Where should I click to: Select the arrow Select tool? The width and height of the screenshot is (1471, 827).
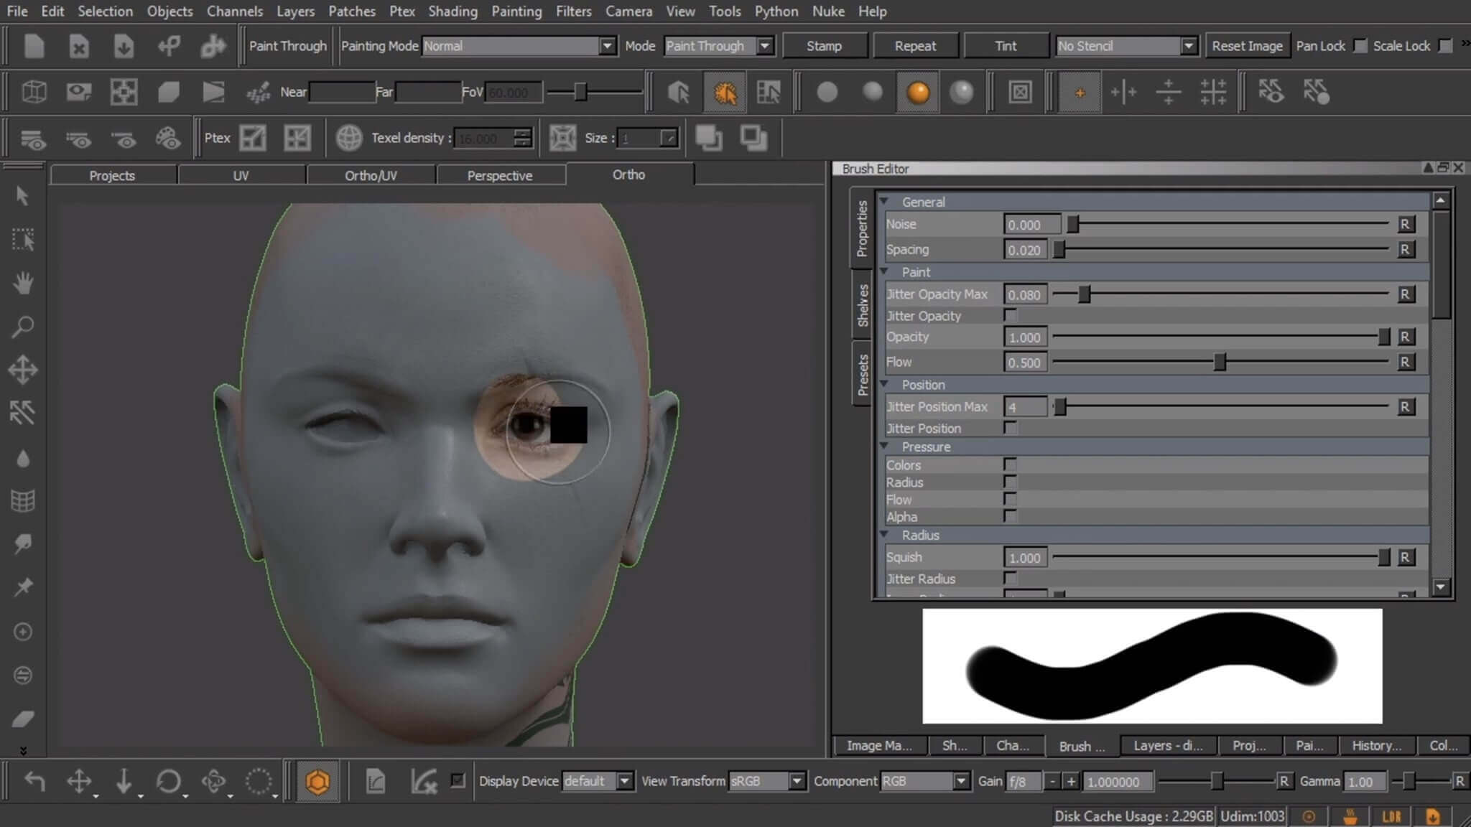pyautogui.click(x=23, y=195)
